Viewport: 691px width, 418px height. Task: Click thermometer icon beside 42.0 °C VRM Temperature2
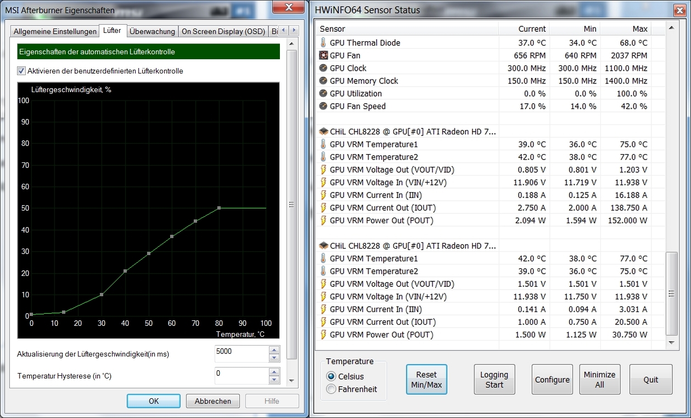[323, 157]
